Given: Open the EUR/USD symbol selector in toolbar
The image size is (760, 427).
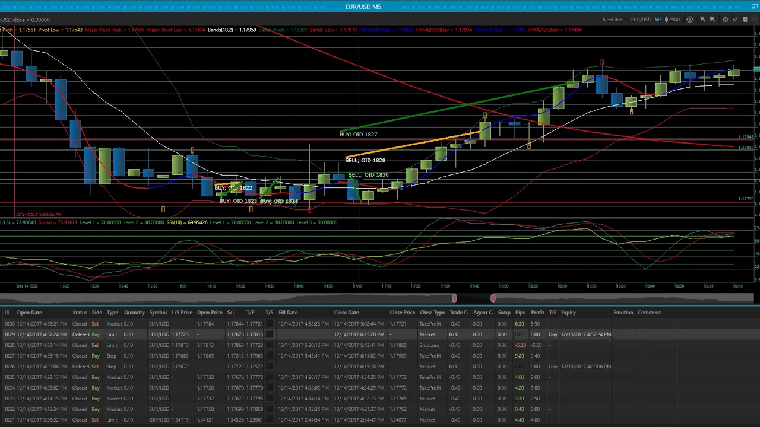Looking at the screenshot, I should click(x=641, y=20).
